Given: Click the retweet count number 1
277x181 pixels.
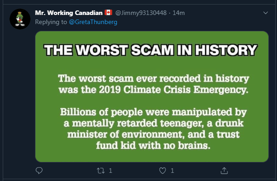Looking at the screenshot, I should click(x=111, y=171).
